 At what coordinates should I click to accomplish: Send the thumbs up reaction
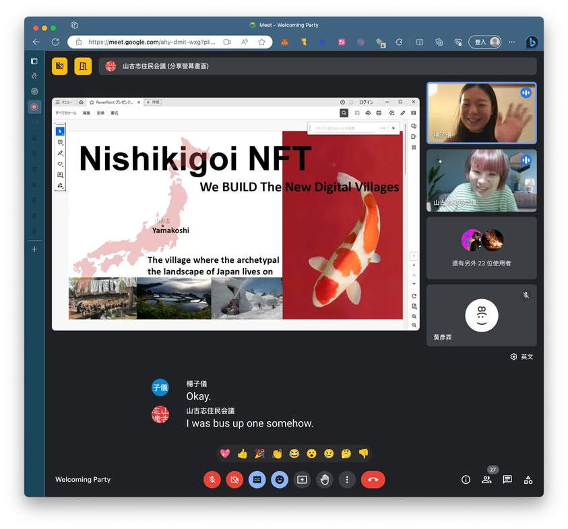(243, 454)
